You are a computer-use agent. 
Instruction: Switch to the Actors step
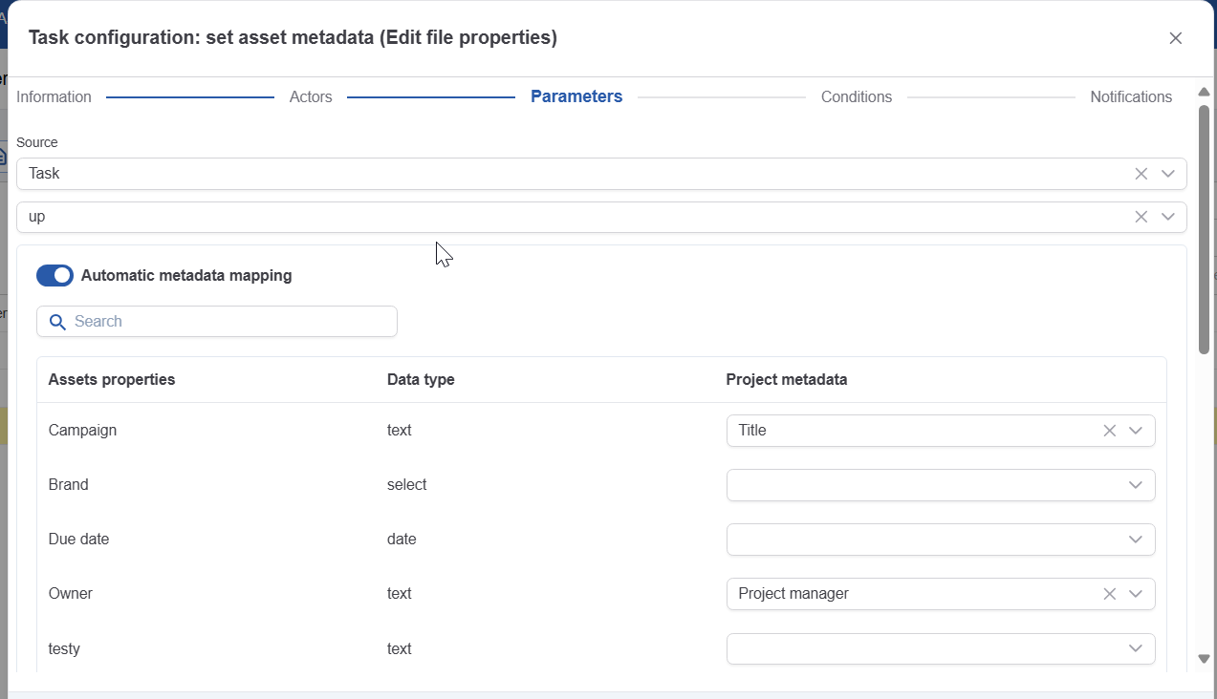click(x=311, y=97)
